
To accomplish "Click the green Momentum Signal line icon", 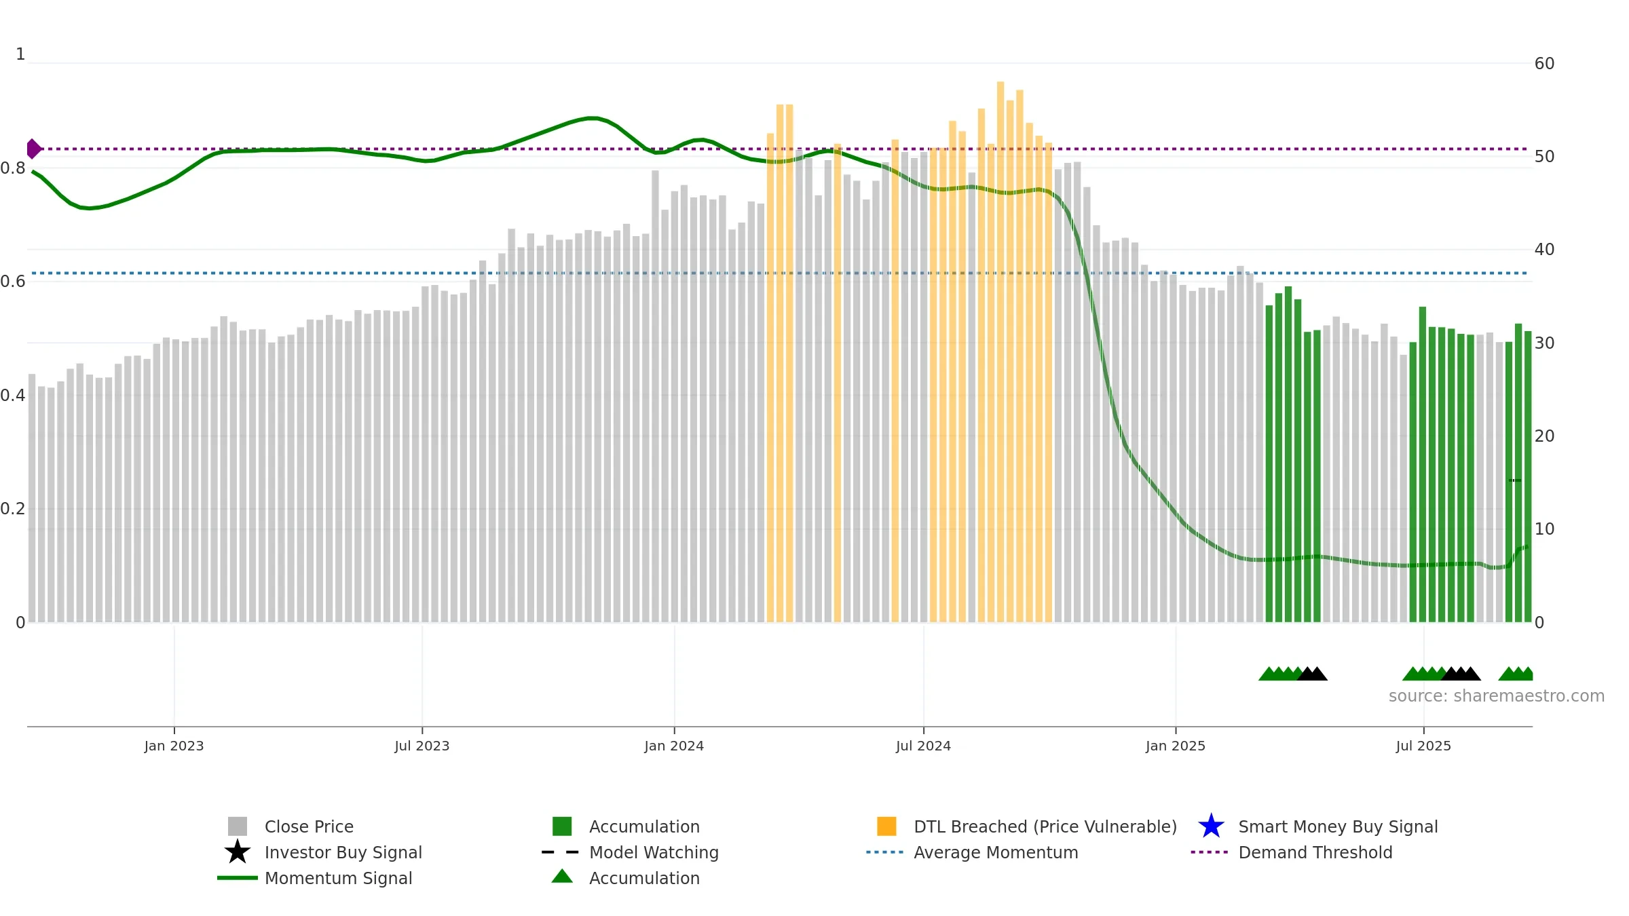I will click(238, 878).
